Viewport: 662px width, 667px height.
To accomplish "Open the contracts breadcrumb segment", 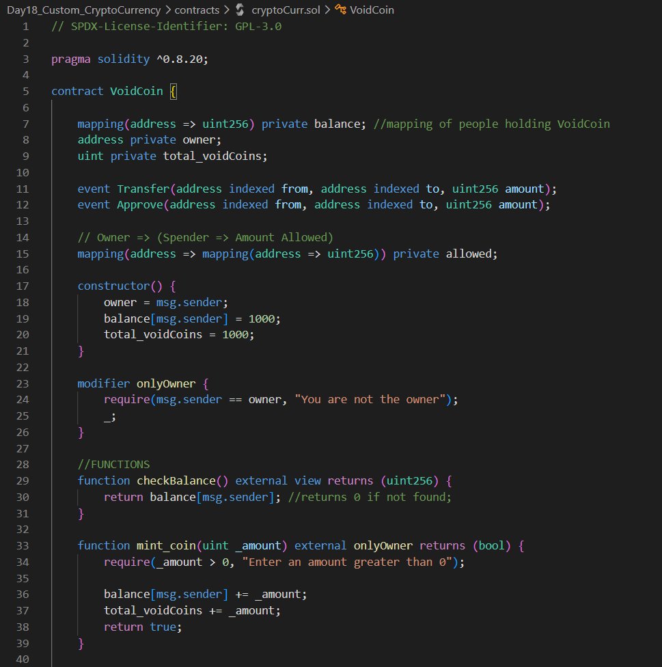I will click(x=197, y=10).
